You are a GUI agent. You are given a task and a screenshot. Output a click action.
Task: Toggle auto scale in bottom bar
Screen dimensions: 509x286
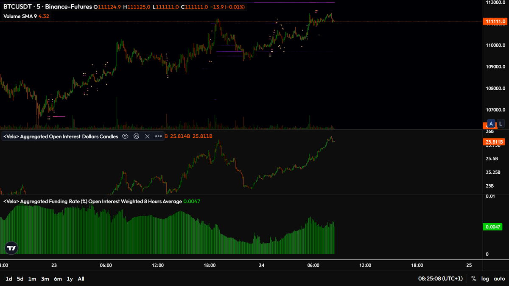pyautogui.click(x=499, y=279)
